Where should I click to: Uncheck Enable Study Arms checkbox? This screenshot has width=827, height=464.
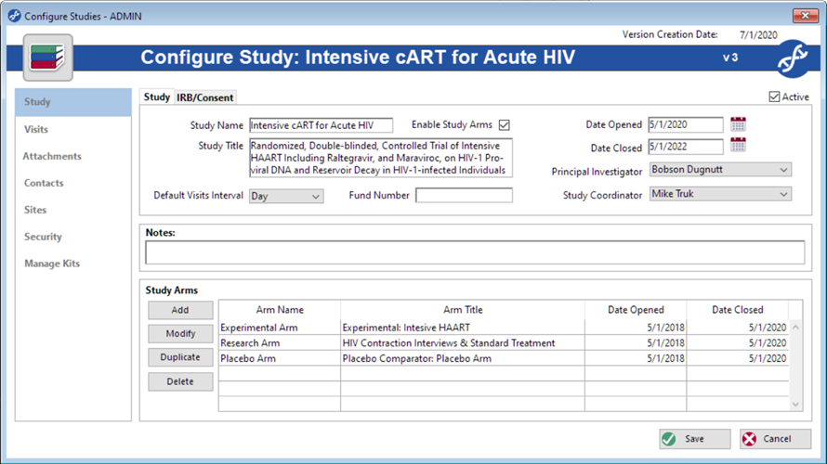point(505,125)
